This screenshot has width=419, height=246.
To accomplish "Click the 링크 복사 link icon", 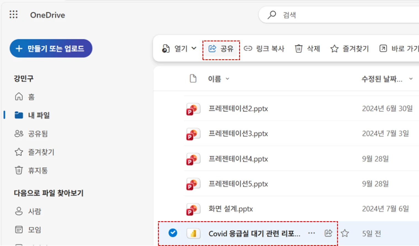I will (248, 49).
